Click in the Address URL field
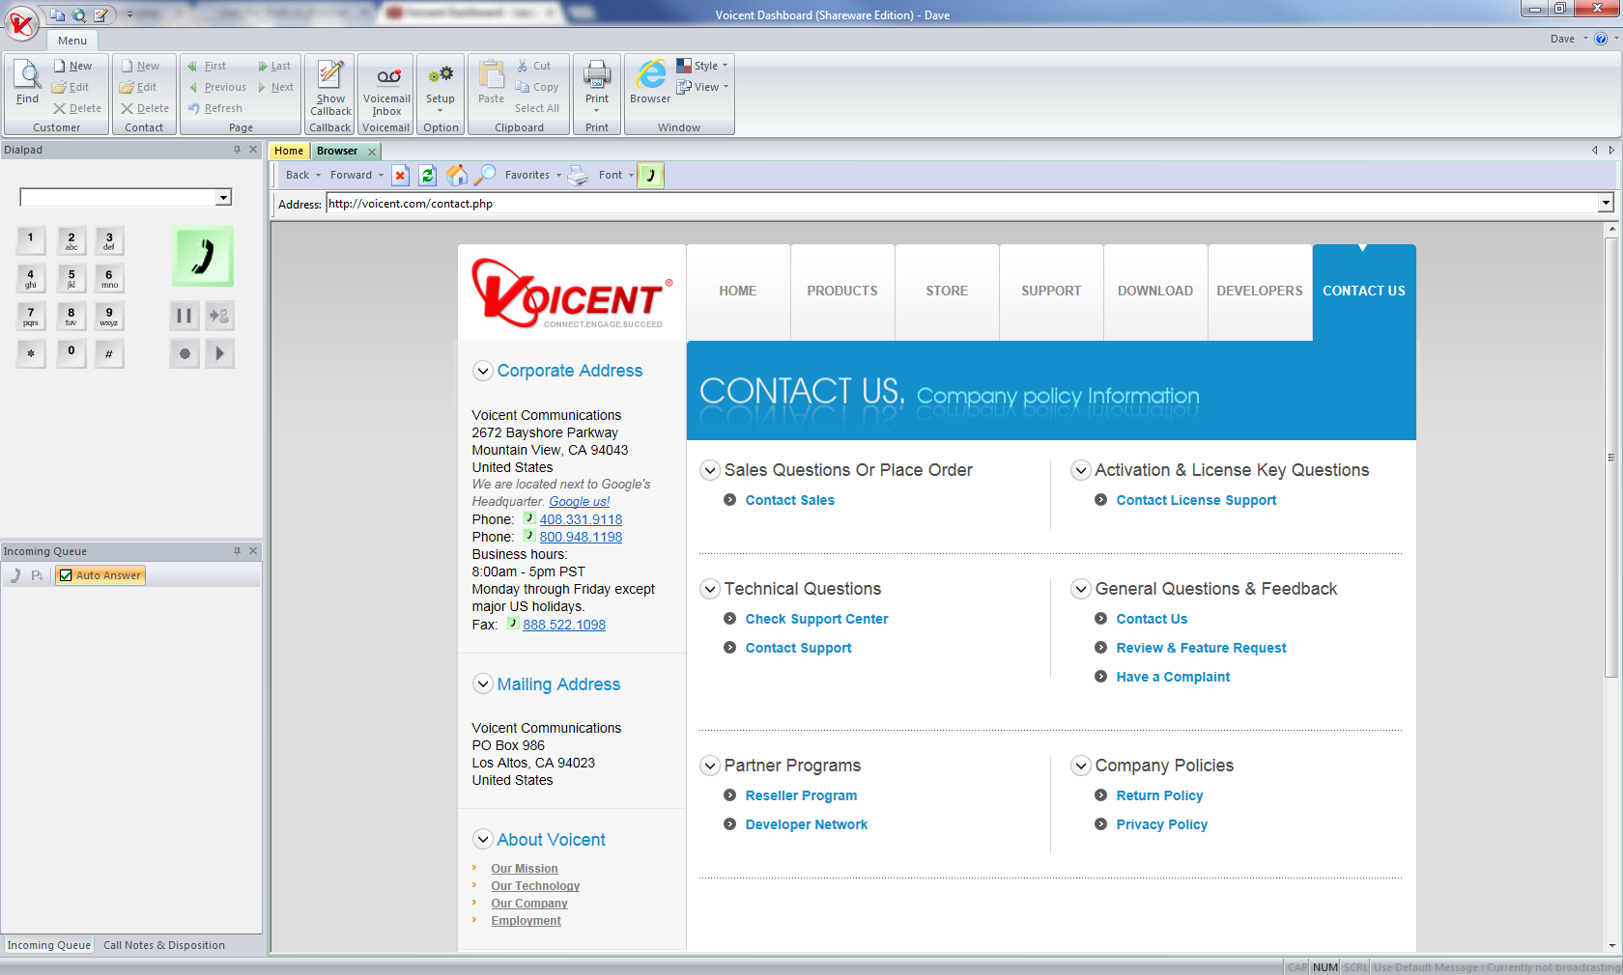This screenshot has height=975, width=1623. [x=956, y=204]
